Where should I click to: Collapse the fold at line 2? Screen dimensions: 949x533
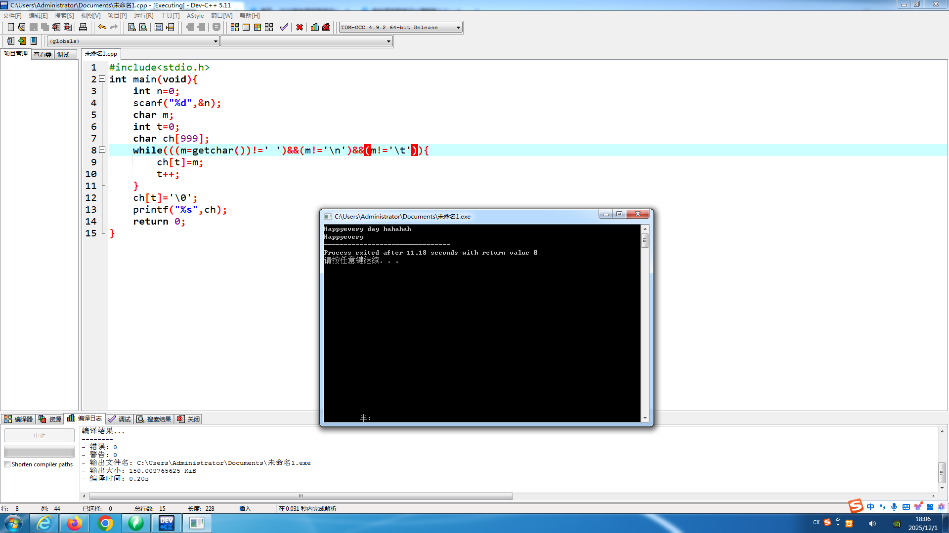coord(102,79)
